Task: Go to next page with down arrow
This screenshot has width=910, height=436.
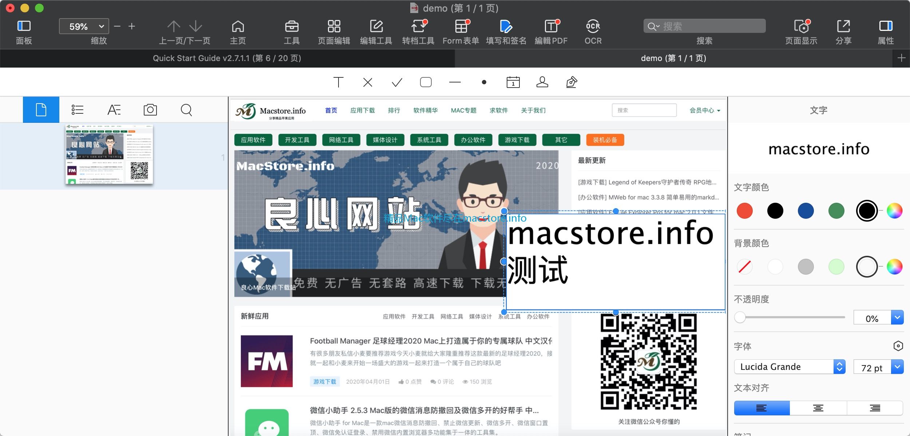Action: click(x=196, y=26)
